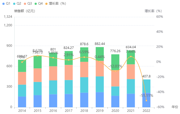Click the 882.44 total label above 2019
This screenshot has width=180, height=114.
[x=100, y=44]
